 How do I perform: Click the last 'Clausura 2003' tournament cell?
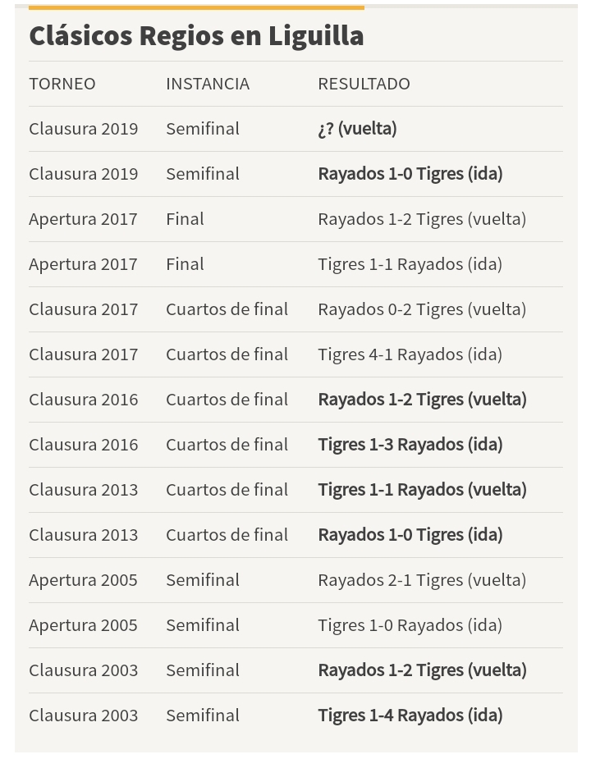click(83, 716)
